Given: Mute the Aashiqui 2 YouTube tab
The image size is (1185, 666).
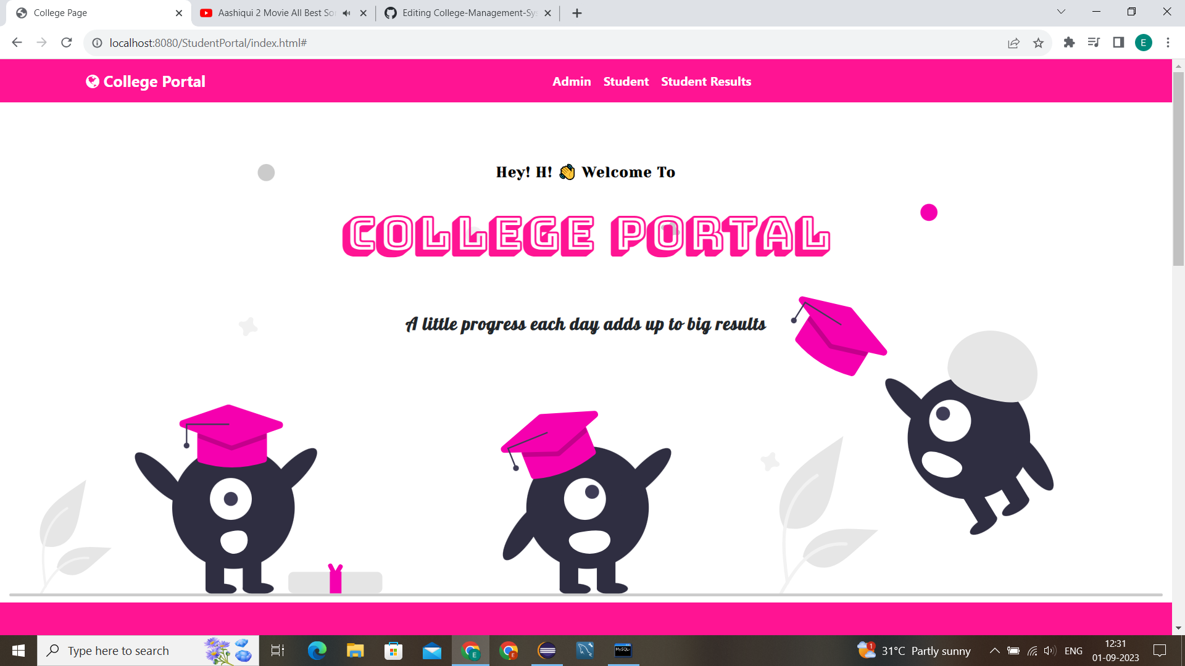Looking at the screenshot, I should pos(346,12).
